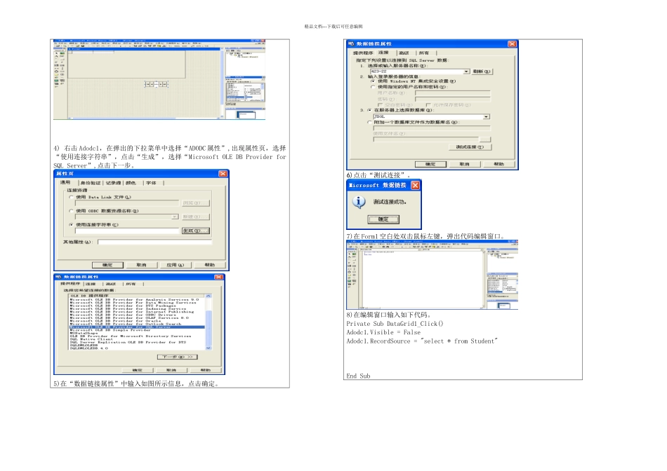Click the 新建 button in 属性页

(196, 217)
